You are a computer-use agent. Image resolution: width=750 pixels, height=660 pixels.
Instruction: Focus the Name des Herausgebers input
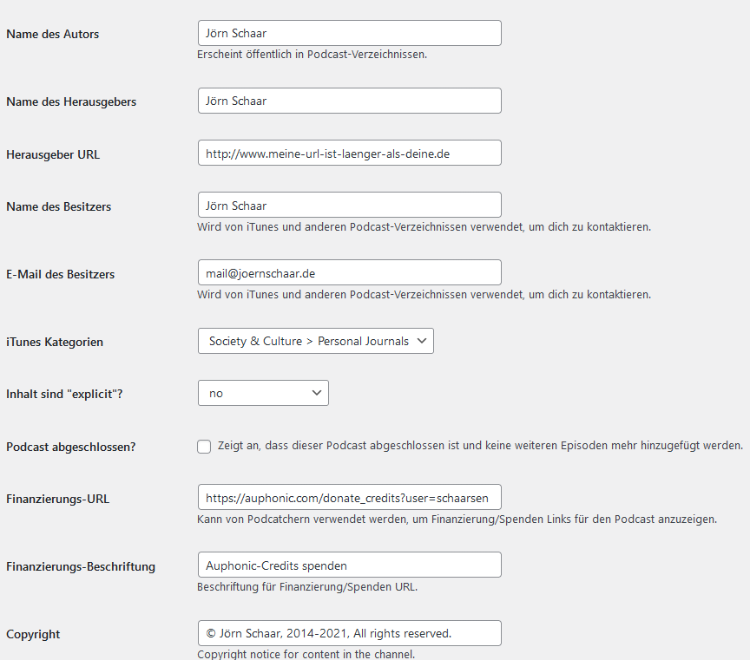(x=350, y=101)
